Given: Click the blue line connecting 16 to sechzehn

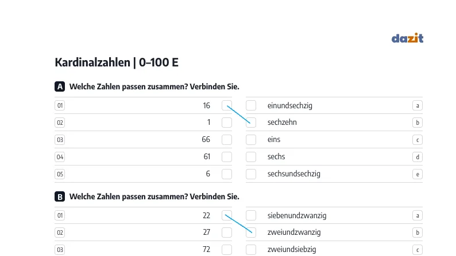Looking at the screenshot, I should [x=238, y=115].
